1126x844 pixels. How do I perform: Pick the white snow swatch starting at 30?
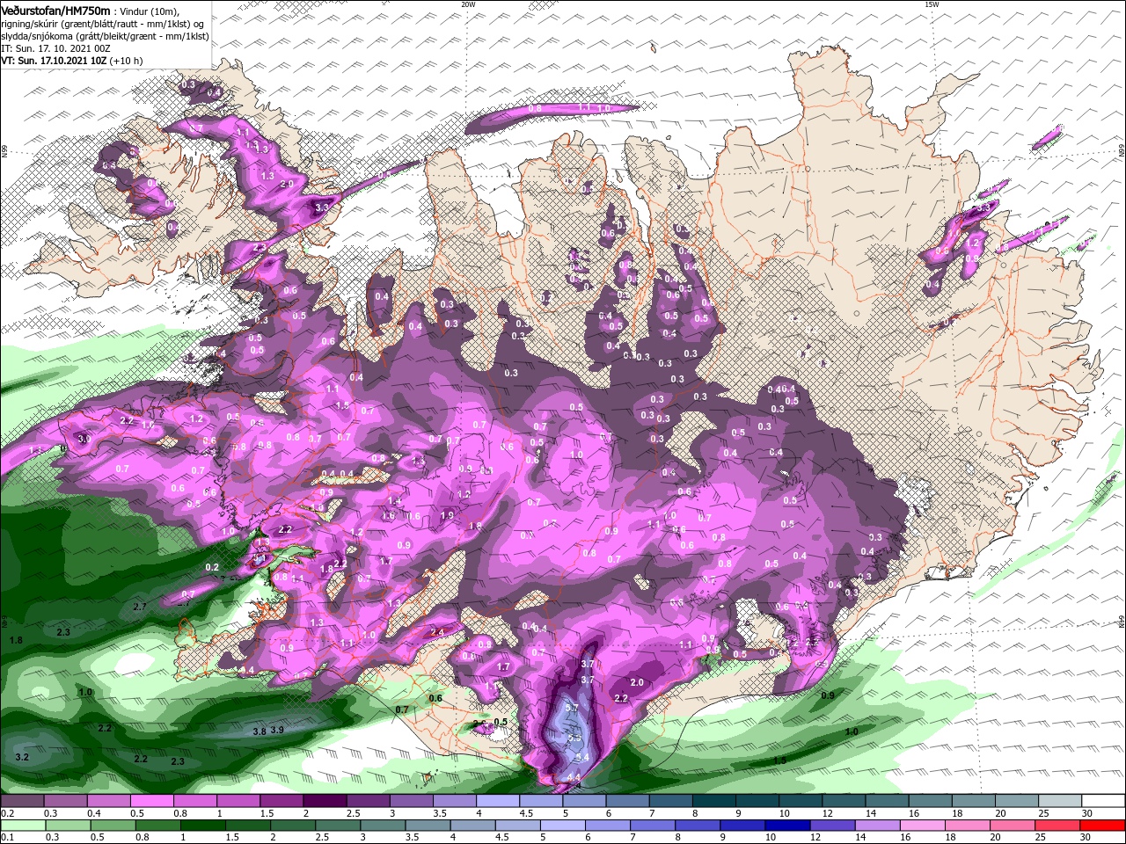click(1103, 801)
